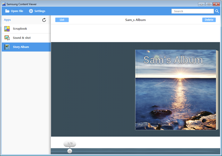The image size is (222, 156).
Task: Click the List button
Action: [62, 20]
